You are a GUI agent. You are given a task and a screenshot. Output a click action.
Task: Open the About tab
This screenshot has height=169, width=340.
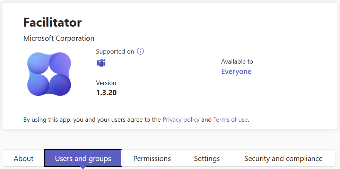(24, 158)
